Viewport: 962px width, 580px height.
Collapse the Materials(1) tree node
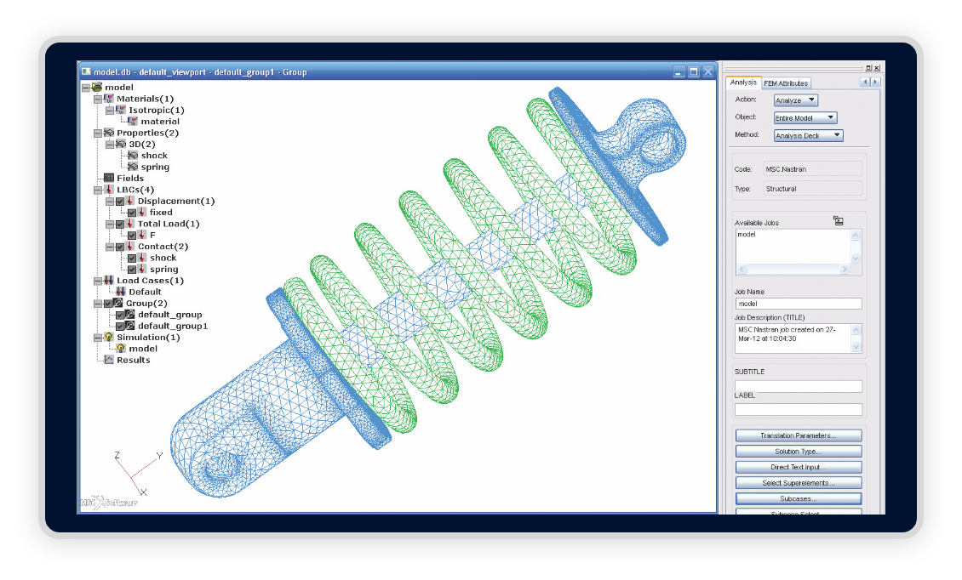click(x=98, y=99)
